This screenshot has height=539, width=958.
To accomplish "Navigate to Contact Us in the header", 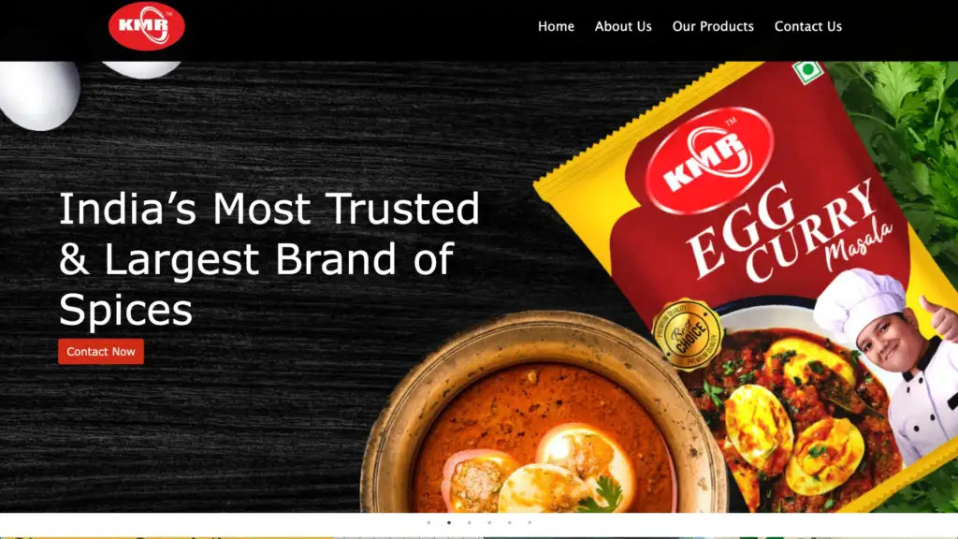I will pos(807,26).
